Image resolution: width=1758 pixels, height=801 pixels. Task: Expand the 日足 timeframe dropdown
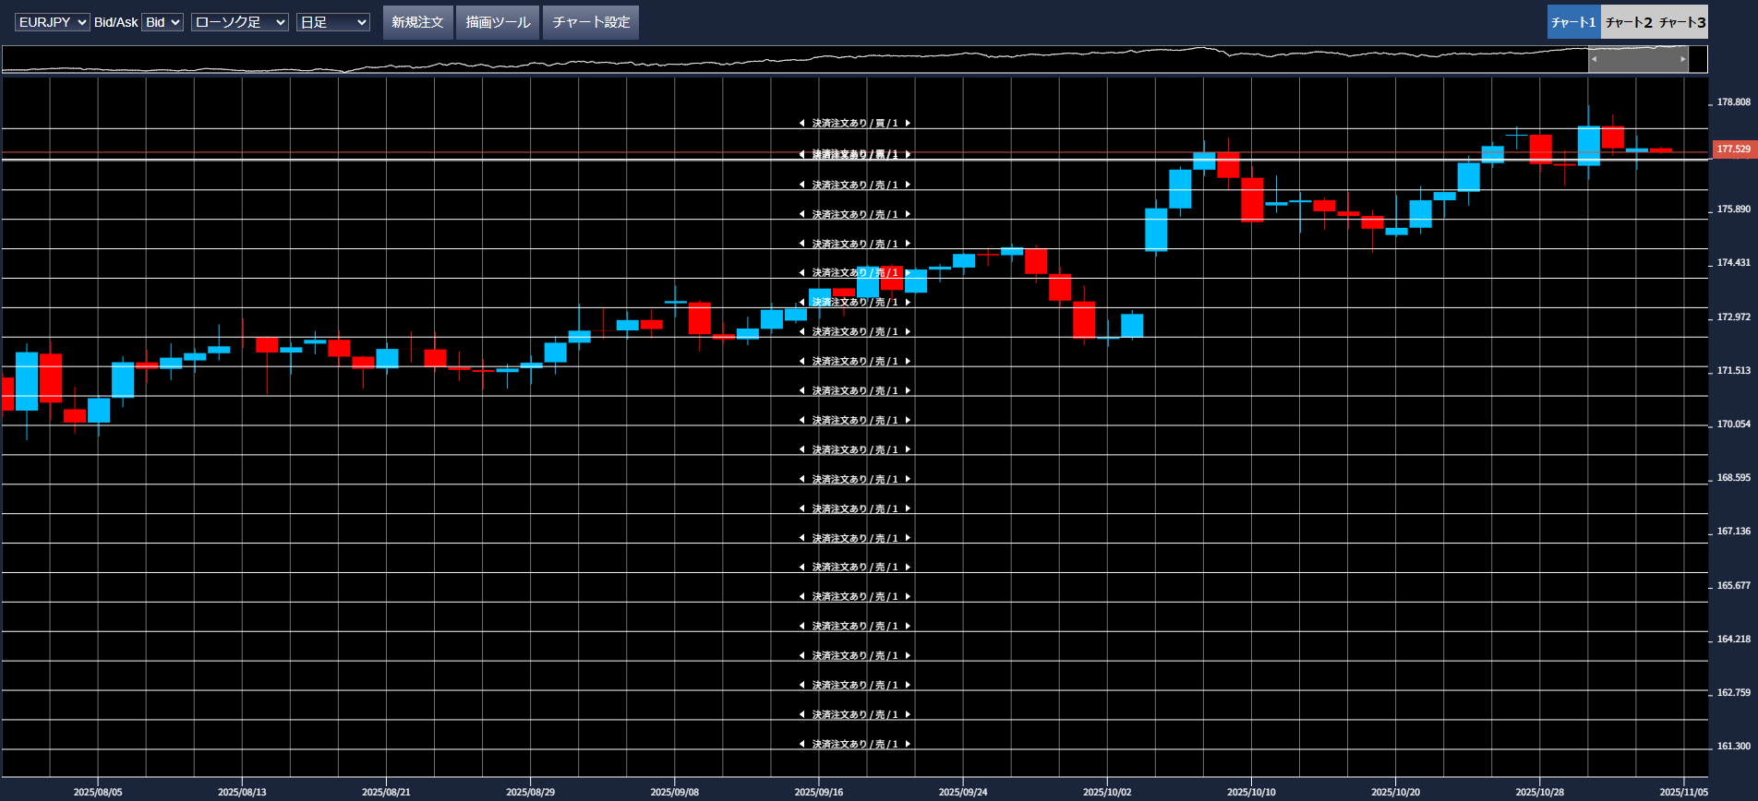[332, 22]
